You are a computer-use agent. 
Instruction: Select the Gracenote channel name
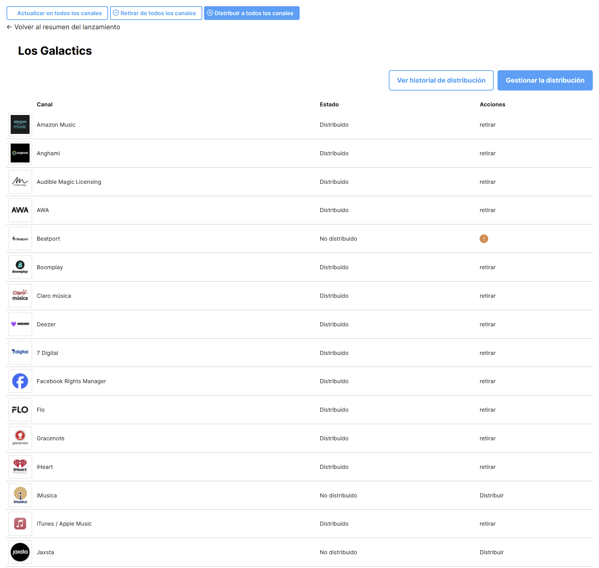pyautogui.click(x=51, y=438)
